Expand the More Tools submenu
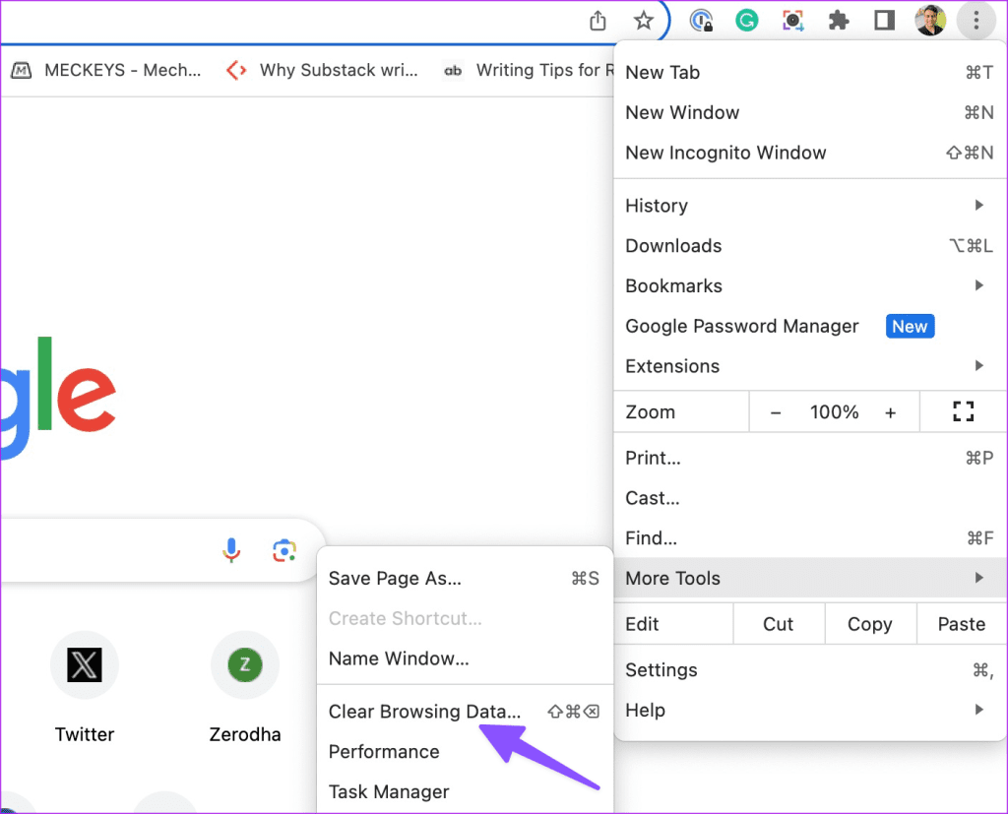1008x814 pixels. [810, 578]
